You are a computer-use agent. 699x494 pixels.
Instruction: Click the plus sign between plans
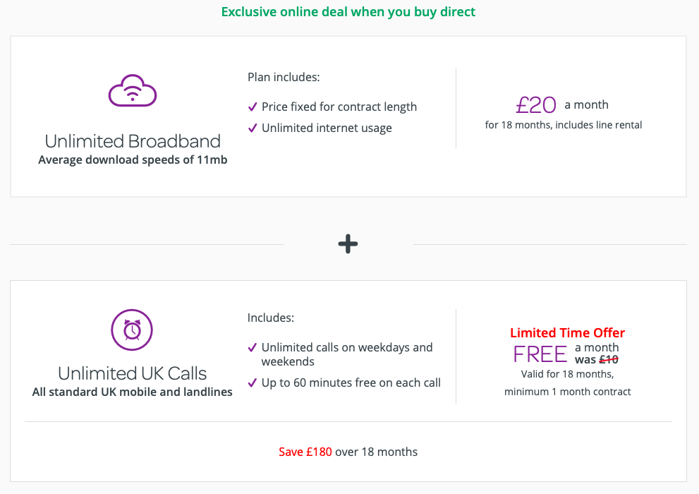pos(348,244)
